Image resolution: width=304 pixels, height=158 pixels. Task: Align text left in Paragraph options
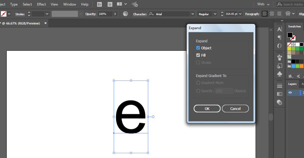click(265, 14)
